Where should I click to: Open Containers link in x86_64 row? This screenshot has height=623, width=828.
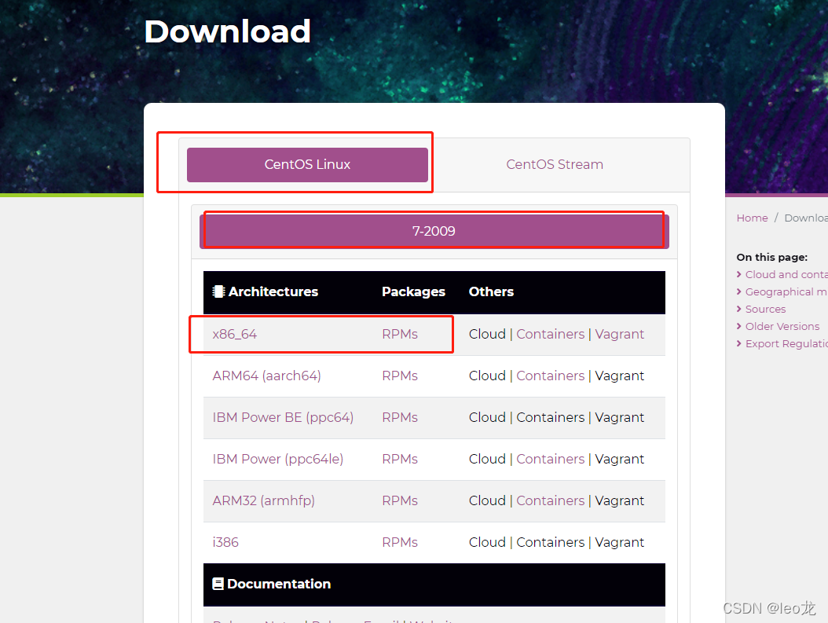pos(550,334)
